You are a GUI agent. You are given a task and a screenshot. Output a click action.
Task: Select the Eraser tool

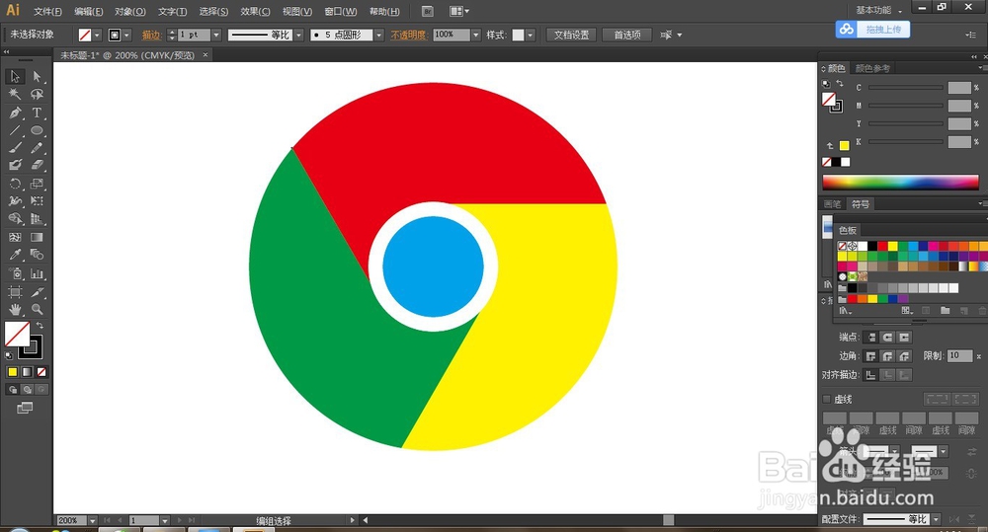point(37,165)
